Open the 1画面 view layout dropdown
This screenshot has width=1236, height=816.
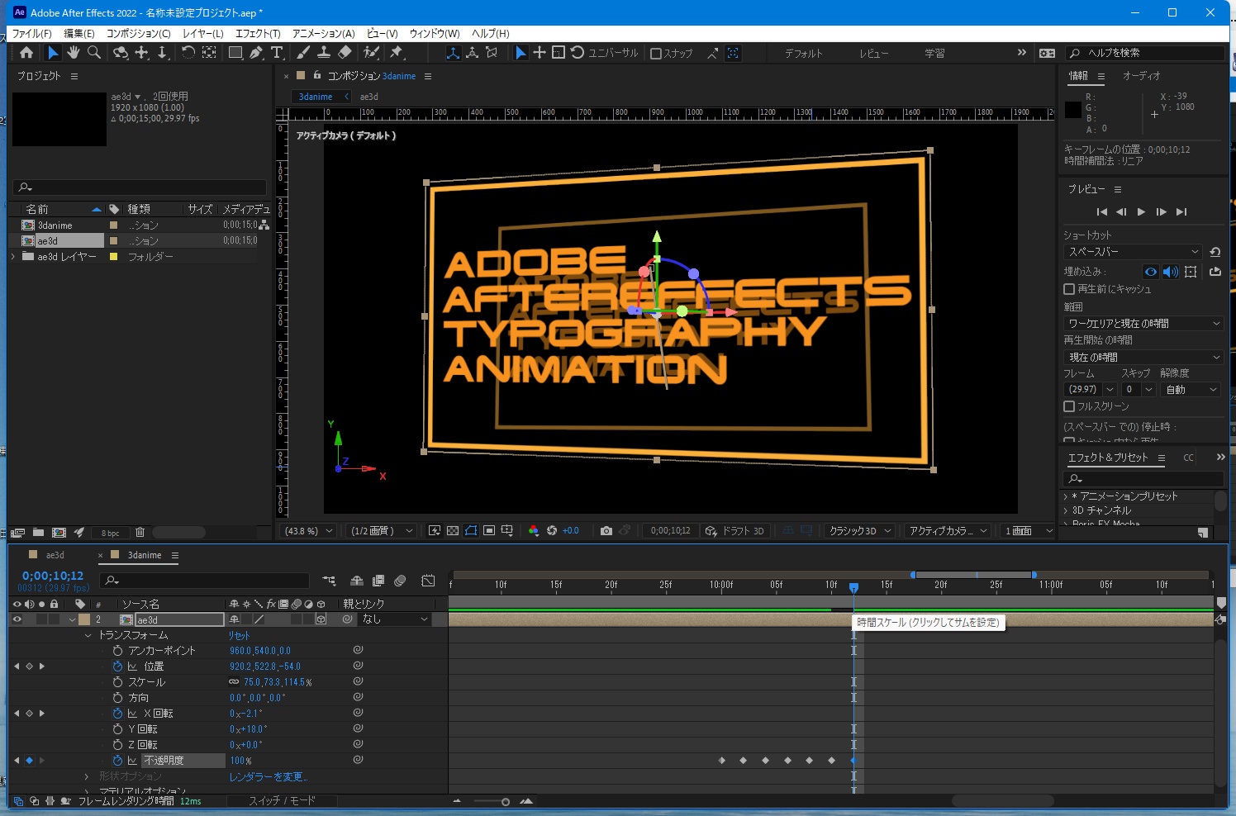point(1028,531)
